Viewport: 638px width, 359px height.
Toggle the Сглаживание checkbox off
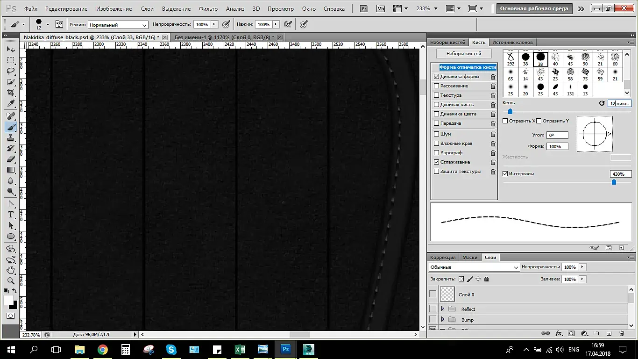437,162
